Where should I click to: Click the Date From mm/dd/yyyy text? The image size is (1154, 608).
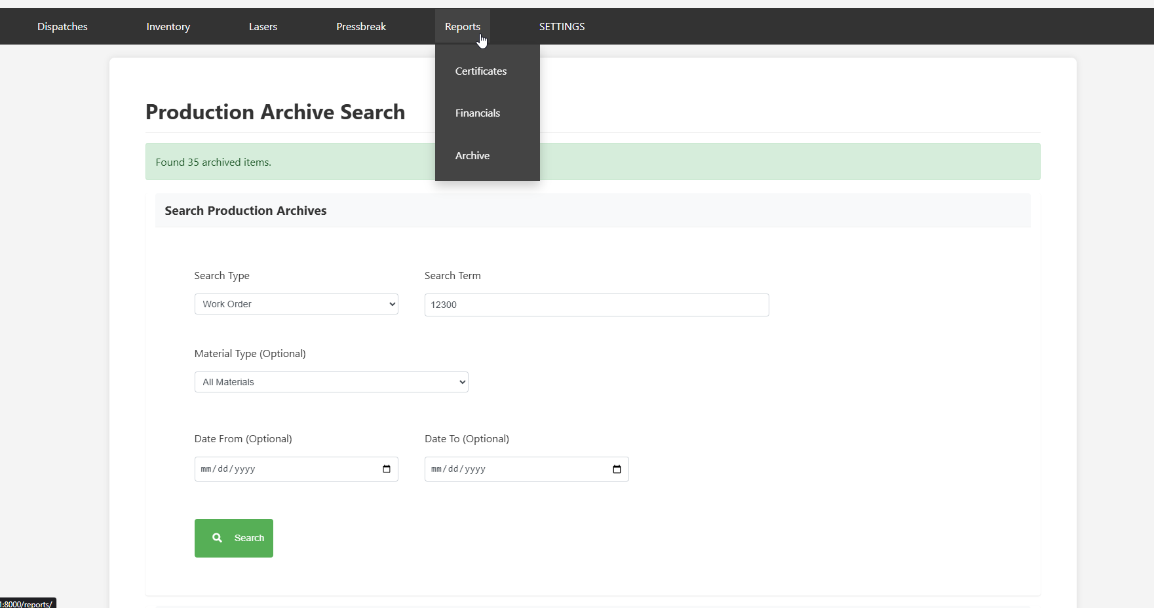(228, 469)
